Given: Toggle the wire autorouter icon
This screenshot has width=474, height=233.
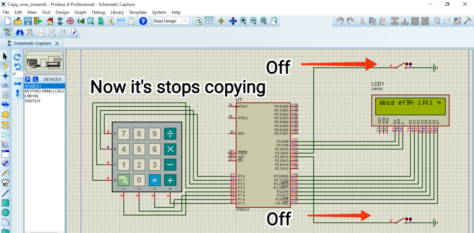Looking at the screenshot, I should 8,33.
